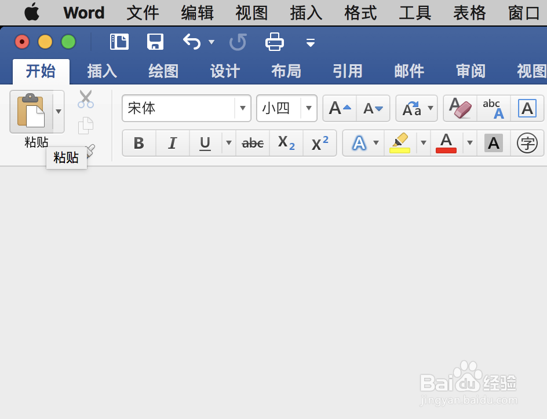Toggle Bold formatting

139,143
